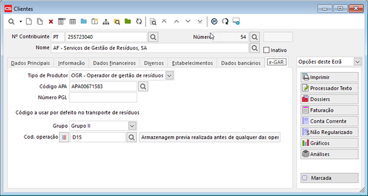
Task: Open Não Regularizado
Action: 329,132
